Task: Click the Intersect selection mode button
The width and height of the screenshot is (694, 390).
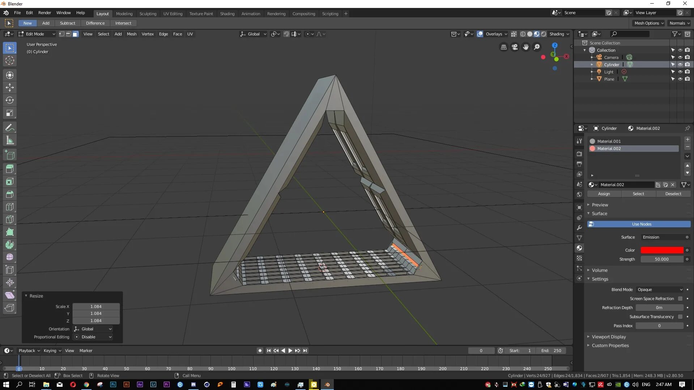Action: [x=123, y=23]
